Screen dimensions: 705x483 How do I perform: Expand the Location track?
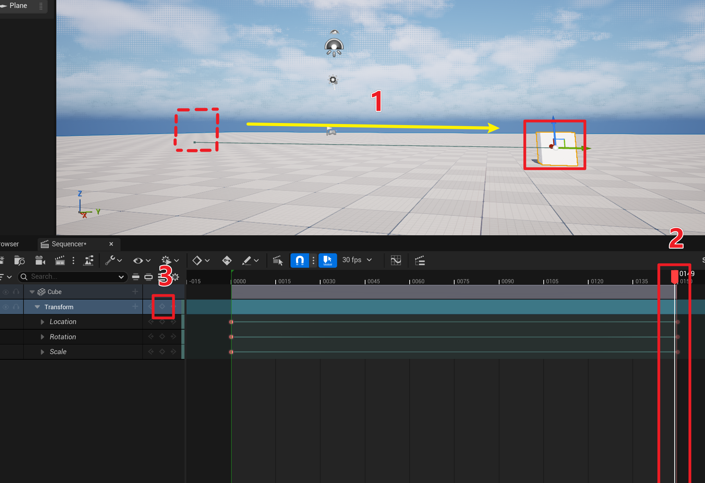click(42, 322)
